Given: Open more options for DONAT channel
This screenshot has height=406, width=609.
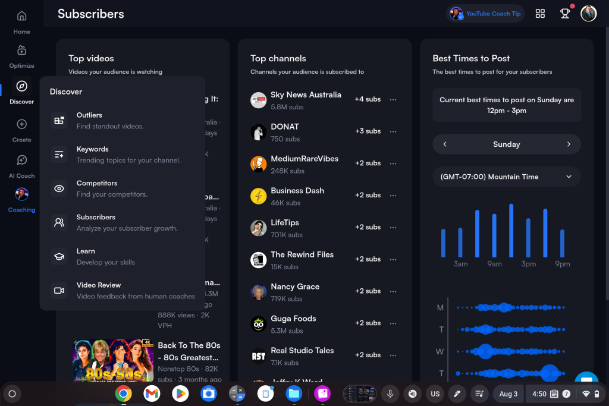Looking at the screenshot, I should pos(393,131).
